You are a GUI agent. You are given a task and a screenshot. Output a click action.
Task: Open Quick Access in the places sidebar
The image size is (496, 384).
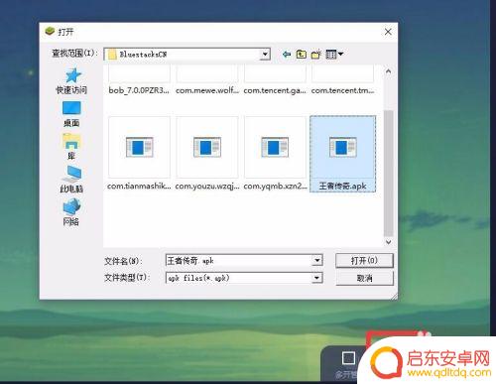point(71,81)
